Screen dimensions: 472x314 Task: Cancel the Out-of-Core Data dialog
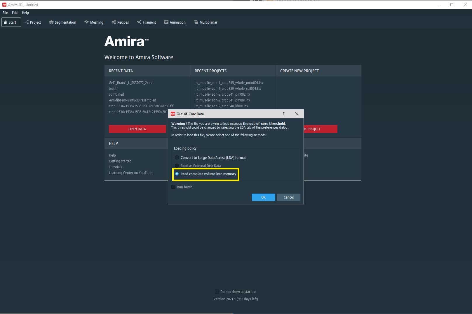click(x=288, y=197)
